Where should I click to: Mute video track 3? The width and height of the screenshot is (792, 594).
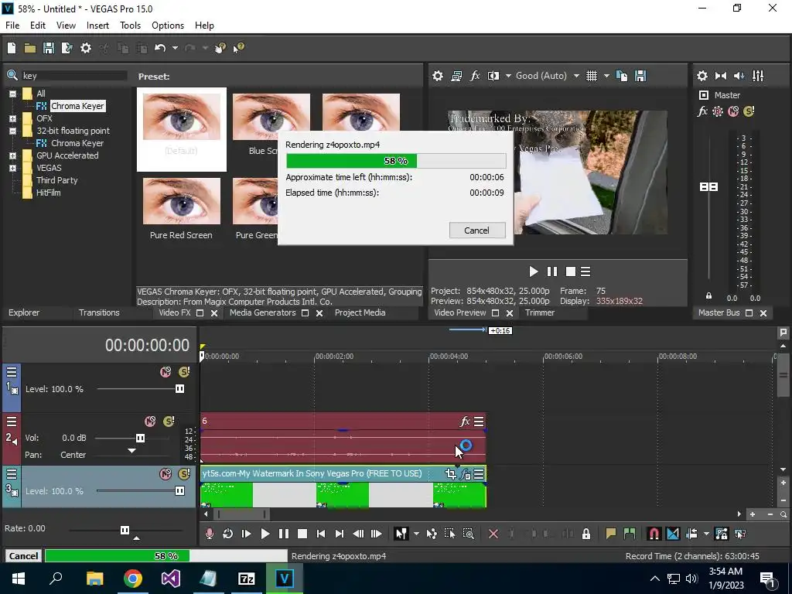coord(166,474)
